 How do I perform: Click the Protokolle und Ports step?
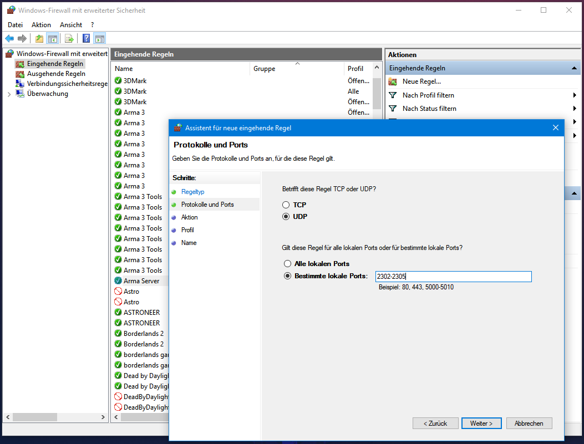point(207,205)
